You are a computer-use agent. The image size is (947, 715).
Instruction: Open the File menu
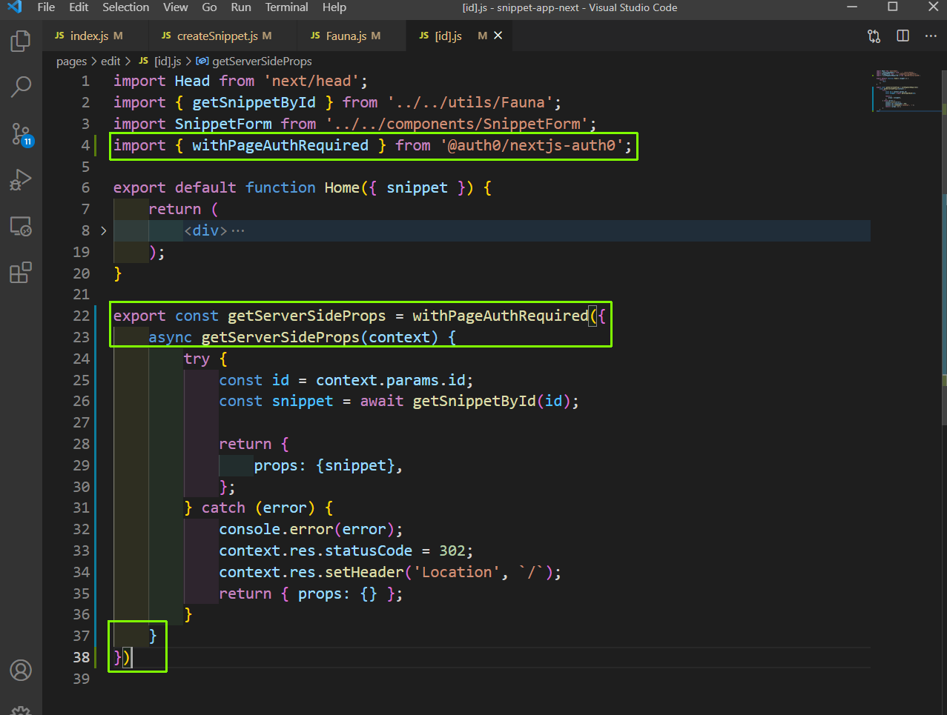click(x=46, y=7)
